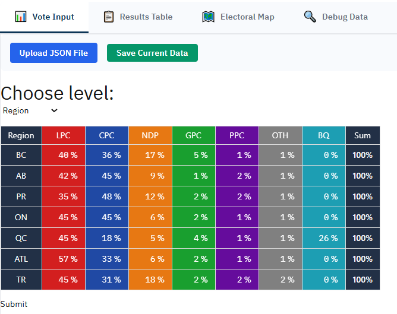Click the Upload JSON File button
397x314 pixels.
[x=53, y=53]
